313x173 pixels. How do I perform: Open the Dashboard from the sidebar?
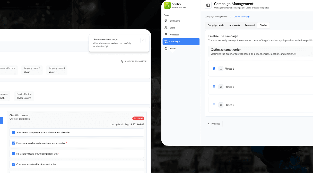[x=175, y=21]
